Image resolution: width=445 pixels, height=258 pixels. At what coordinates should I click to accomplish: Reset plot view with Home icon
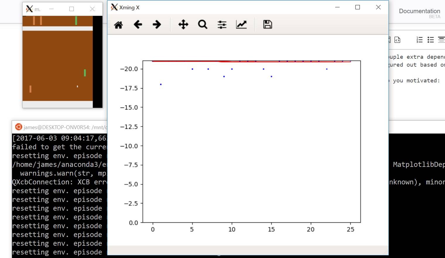click(x=118, y=25)
